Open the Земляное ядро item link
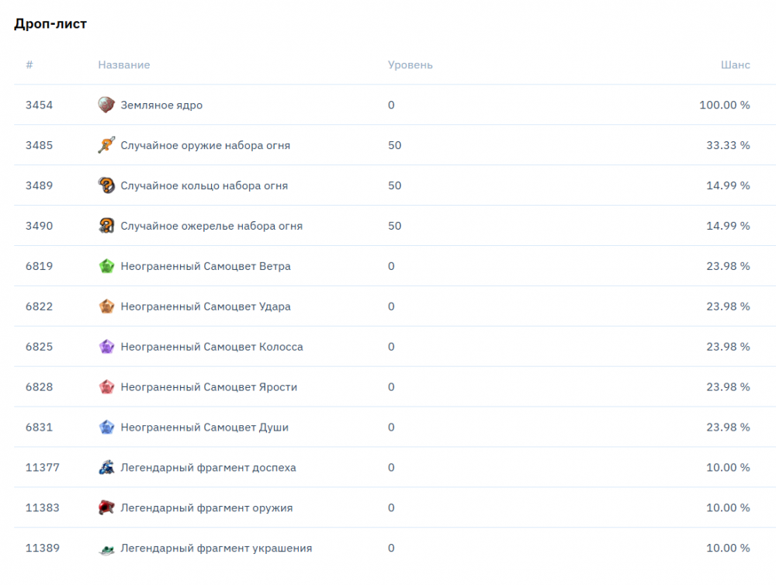Image resolution: width=776 pixels, height=585 pixels. (x=161, y=105)
